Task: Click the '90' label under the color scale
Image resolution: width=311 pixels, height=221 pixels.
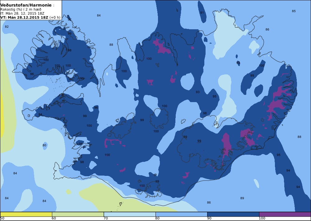Action: click(209, 219)
